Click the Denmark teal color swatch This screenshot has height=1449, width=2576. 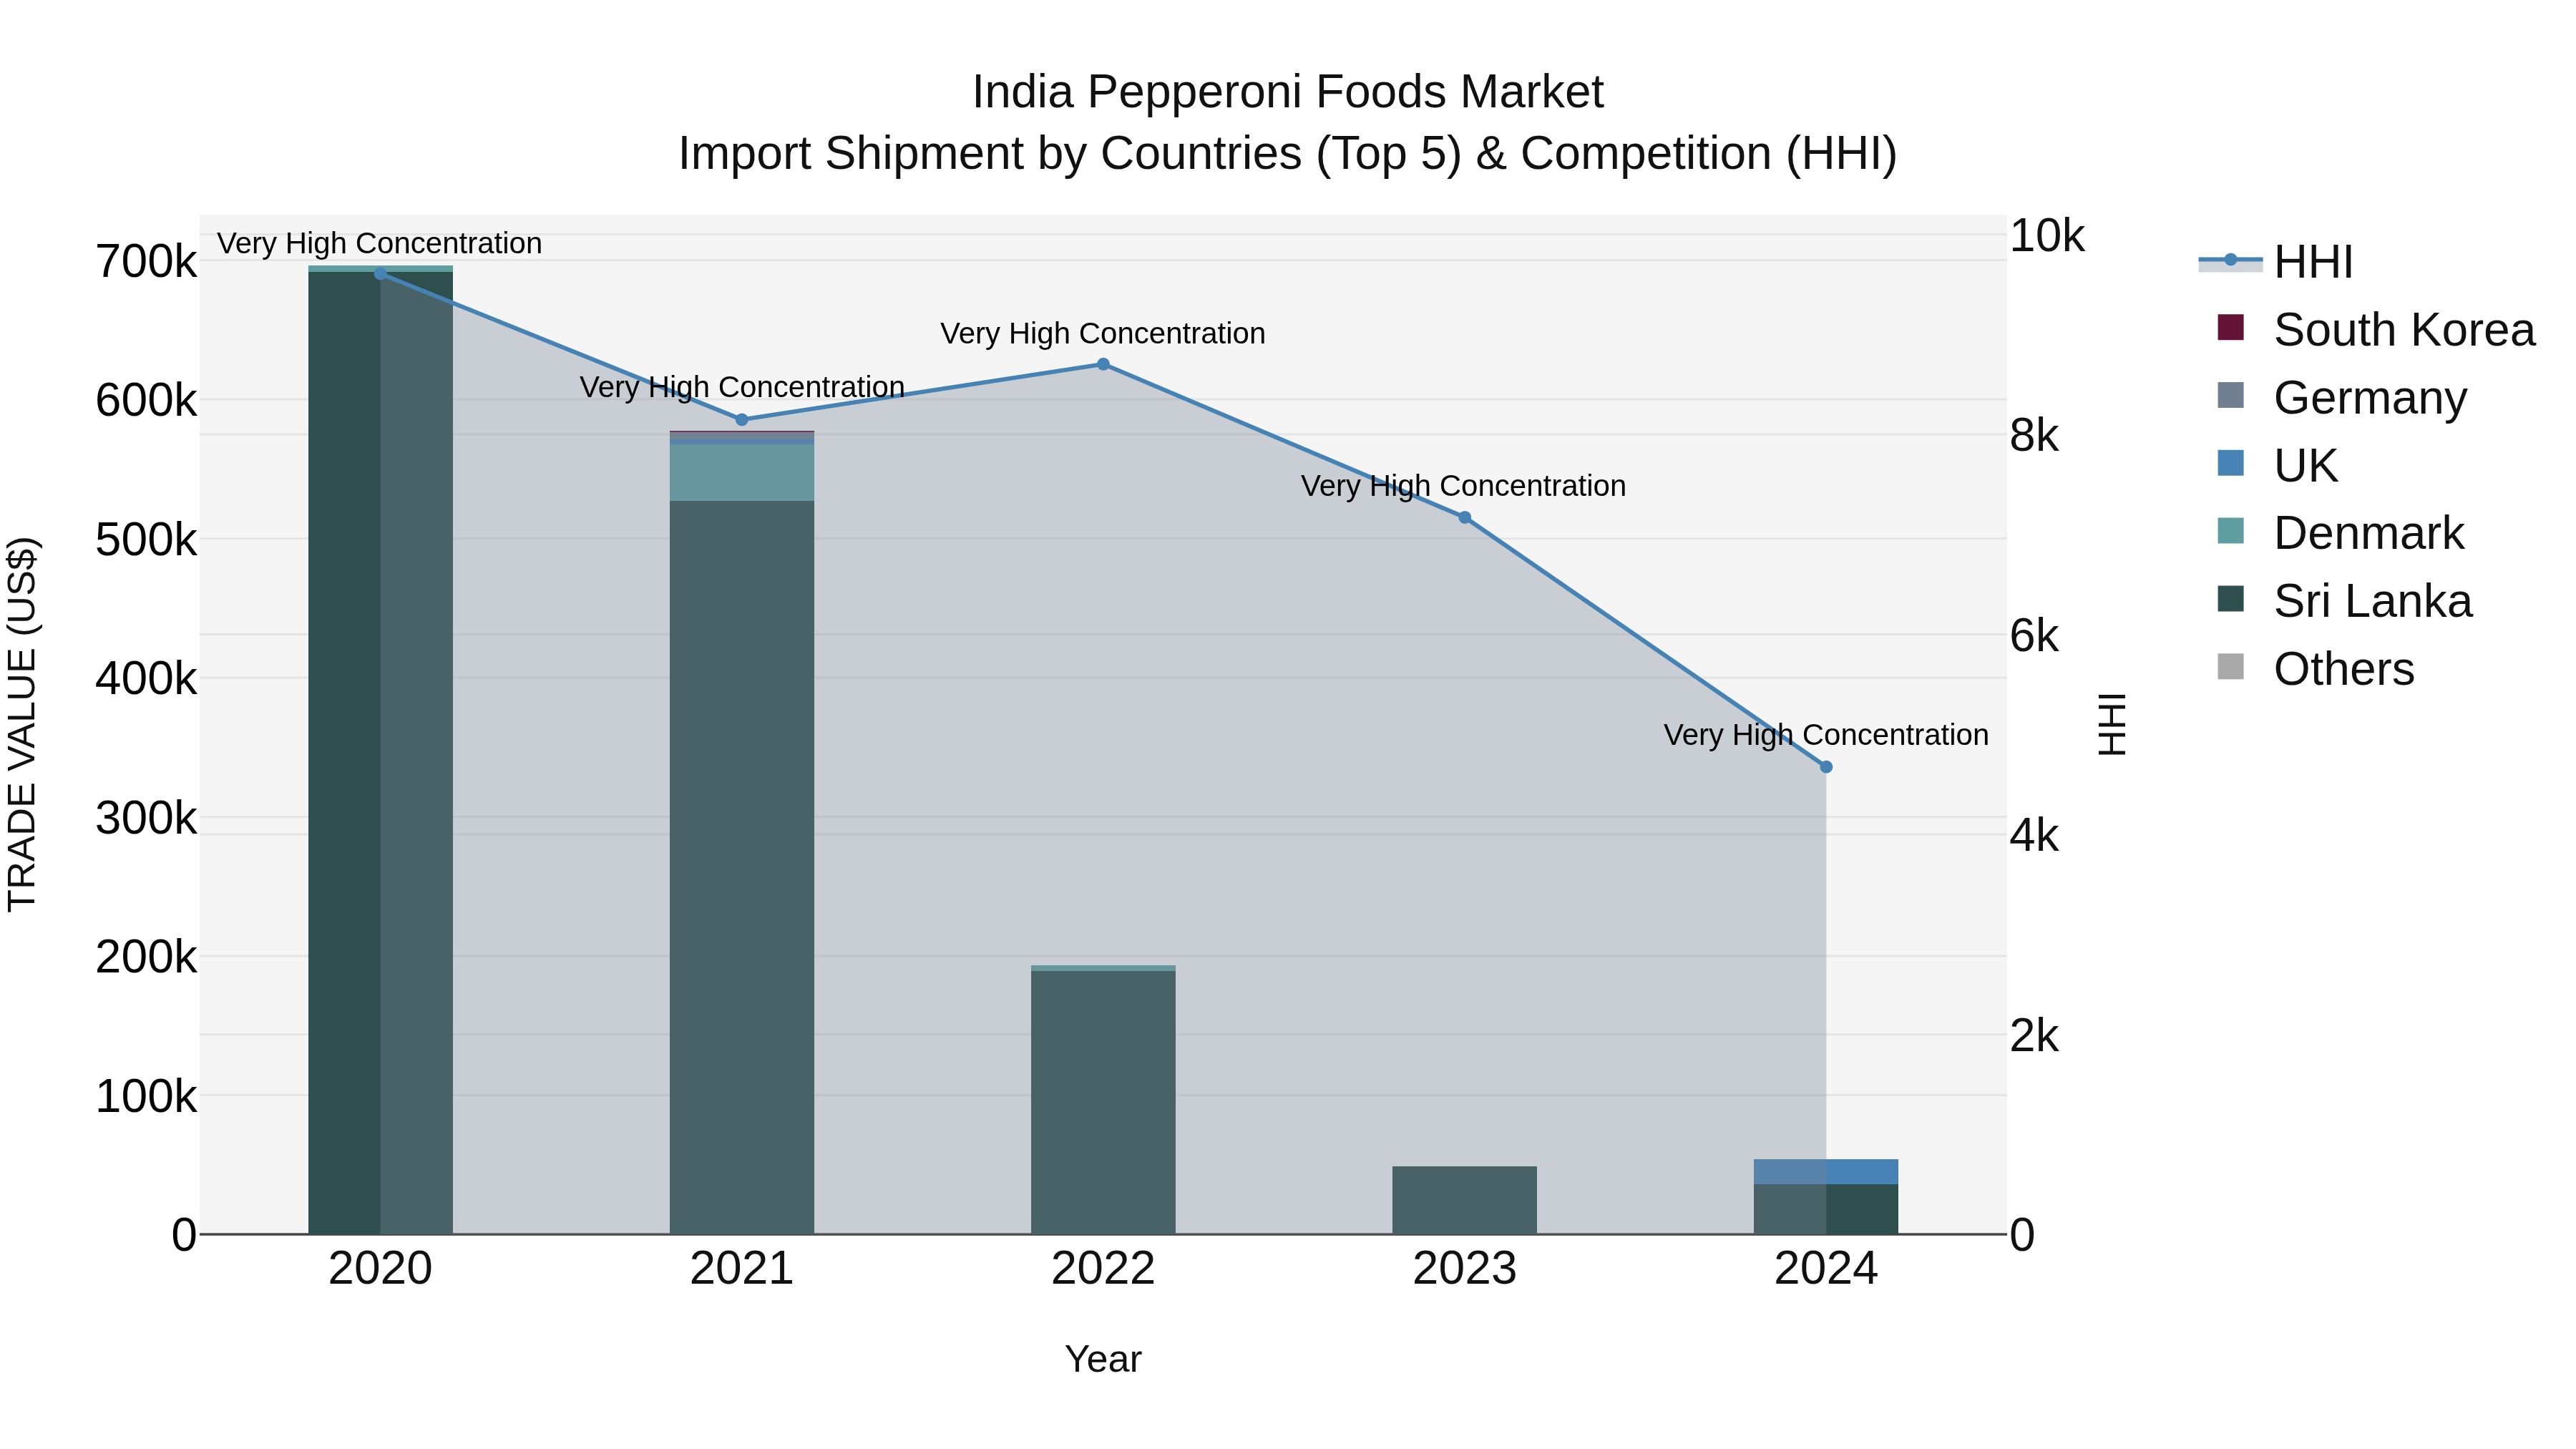tap(2230, 530)
